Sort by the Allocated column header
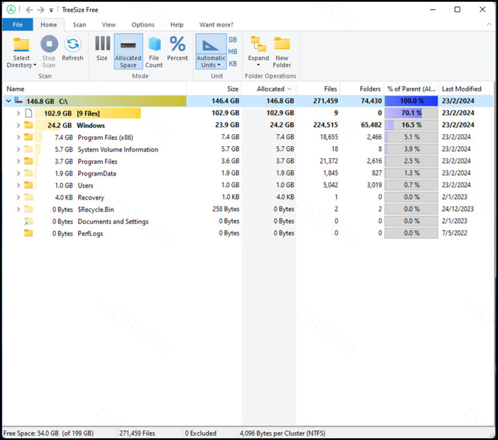This screenshot has height=440, width=498. tap(269, 89)
